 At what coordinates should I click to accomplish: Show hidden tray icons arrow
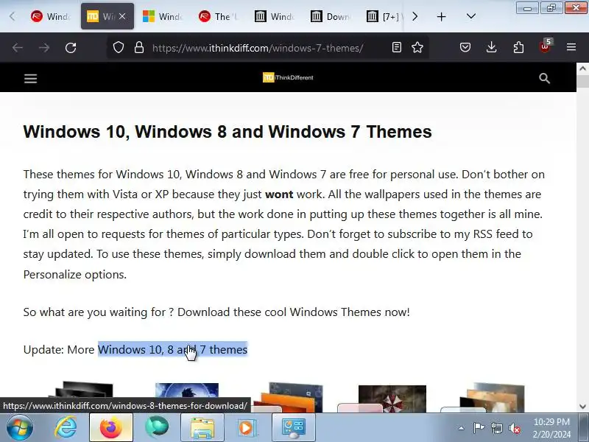click(461, 428)
